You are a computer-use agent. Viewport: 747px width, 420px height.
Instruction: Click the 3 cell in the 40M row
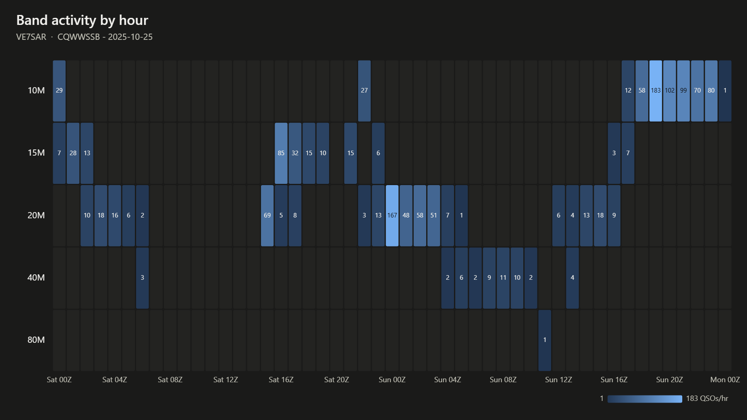142,278
